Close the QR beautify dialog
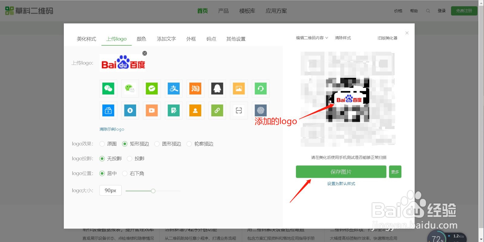 [407, 33]
